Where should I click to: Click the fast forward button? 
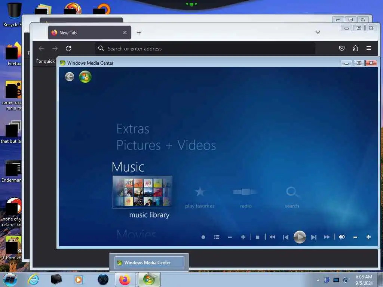tap(327, 237)
